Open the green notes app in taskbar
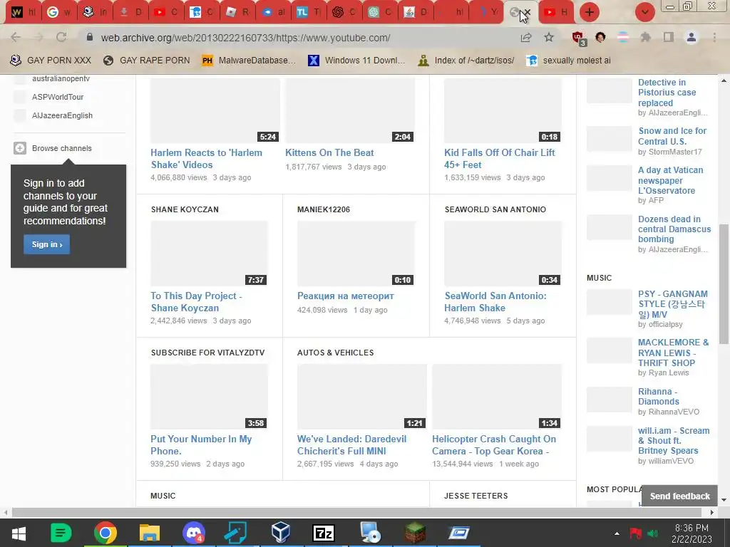The height and width of the screenshot is (547, 730). (61, 533)
